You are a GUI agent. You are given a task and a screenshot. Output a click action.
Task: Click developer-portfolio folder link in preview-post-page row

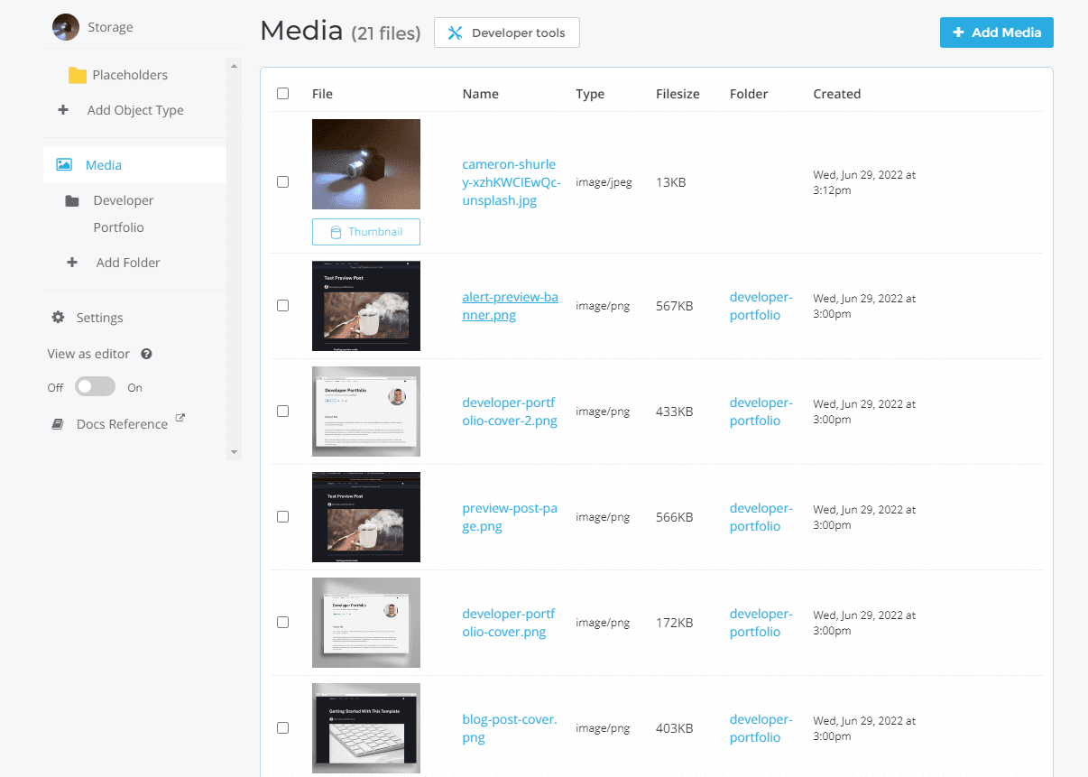pyautogui.click(x=761, y=517)
